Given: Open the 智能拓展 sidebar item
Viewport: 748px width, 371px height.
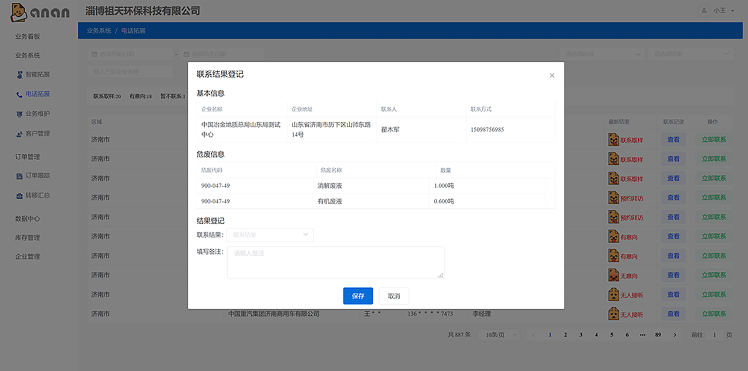Looking at the screenshot, I should 37,74.
